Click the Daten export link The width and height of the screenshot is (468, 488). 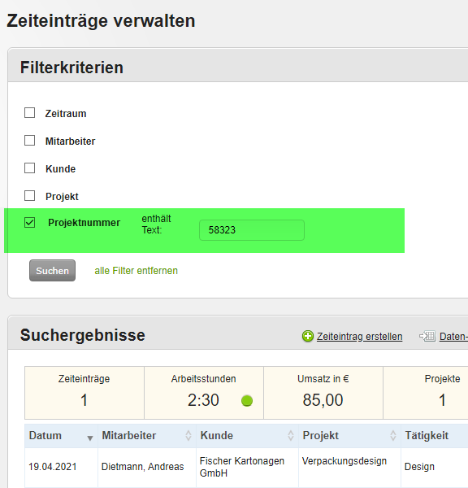click(453, 337)
